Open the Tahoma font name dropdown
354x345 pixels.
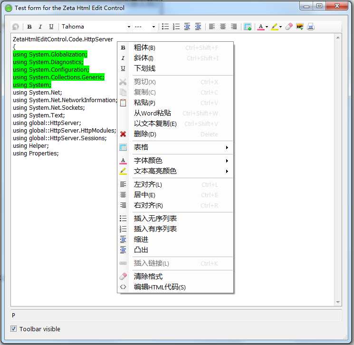pyautogui.click(x=129, y=27)
